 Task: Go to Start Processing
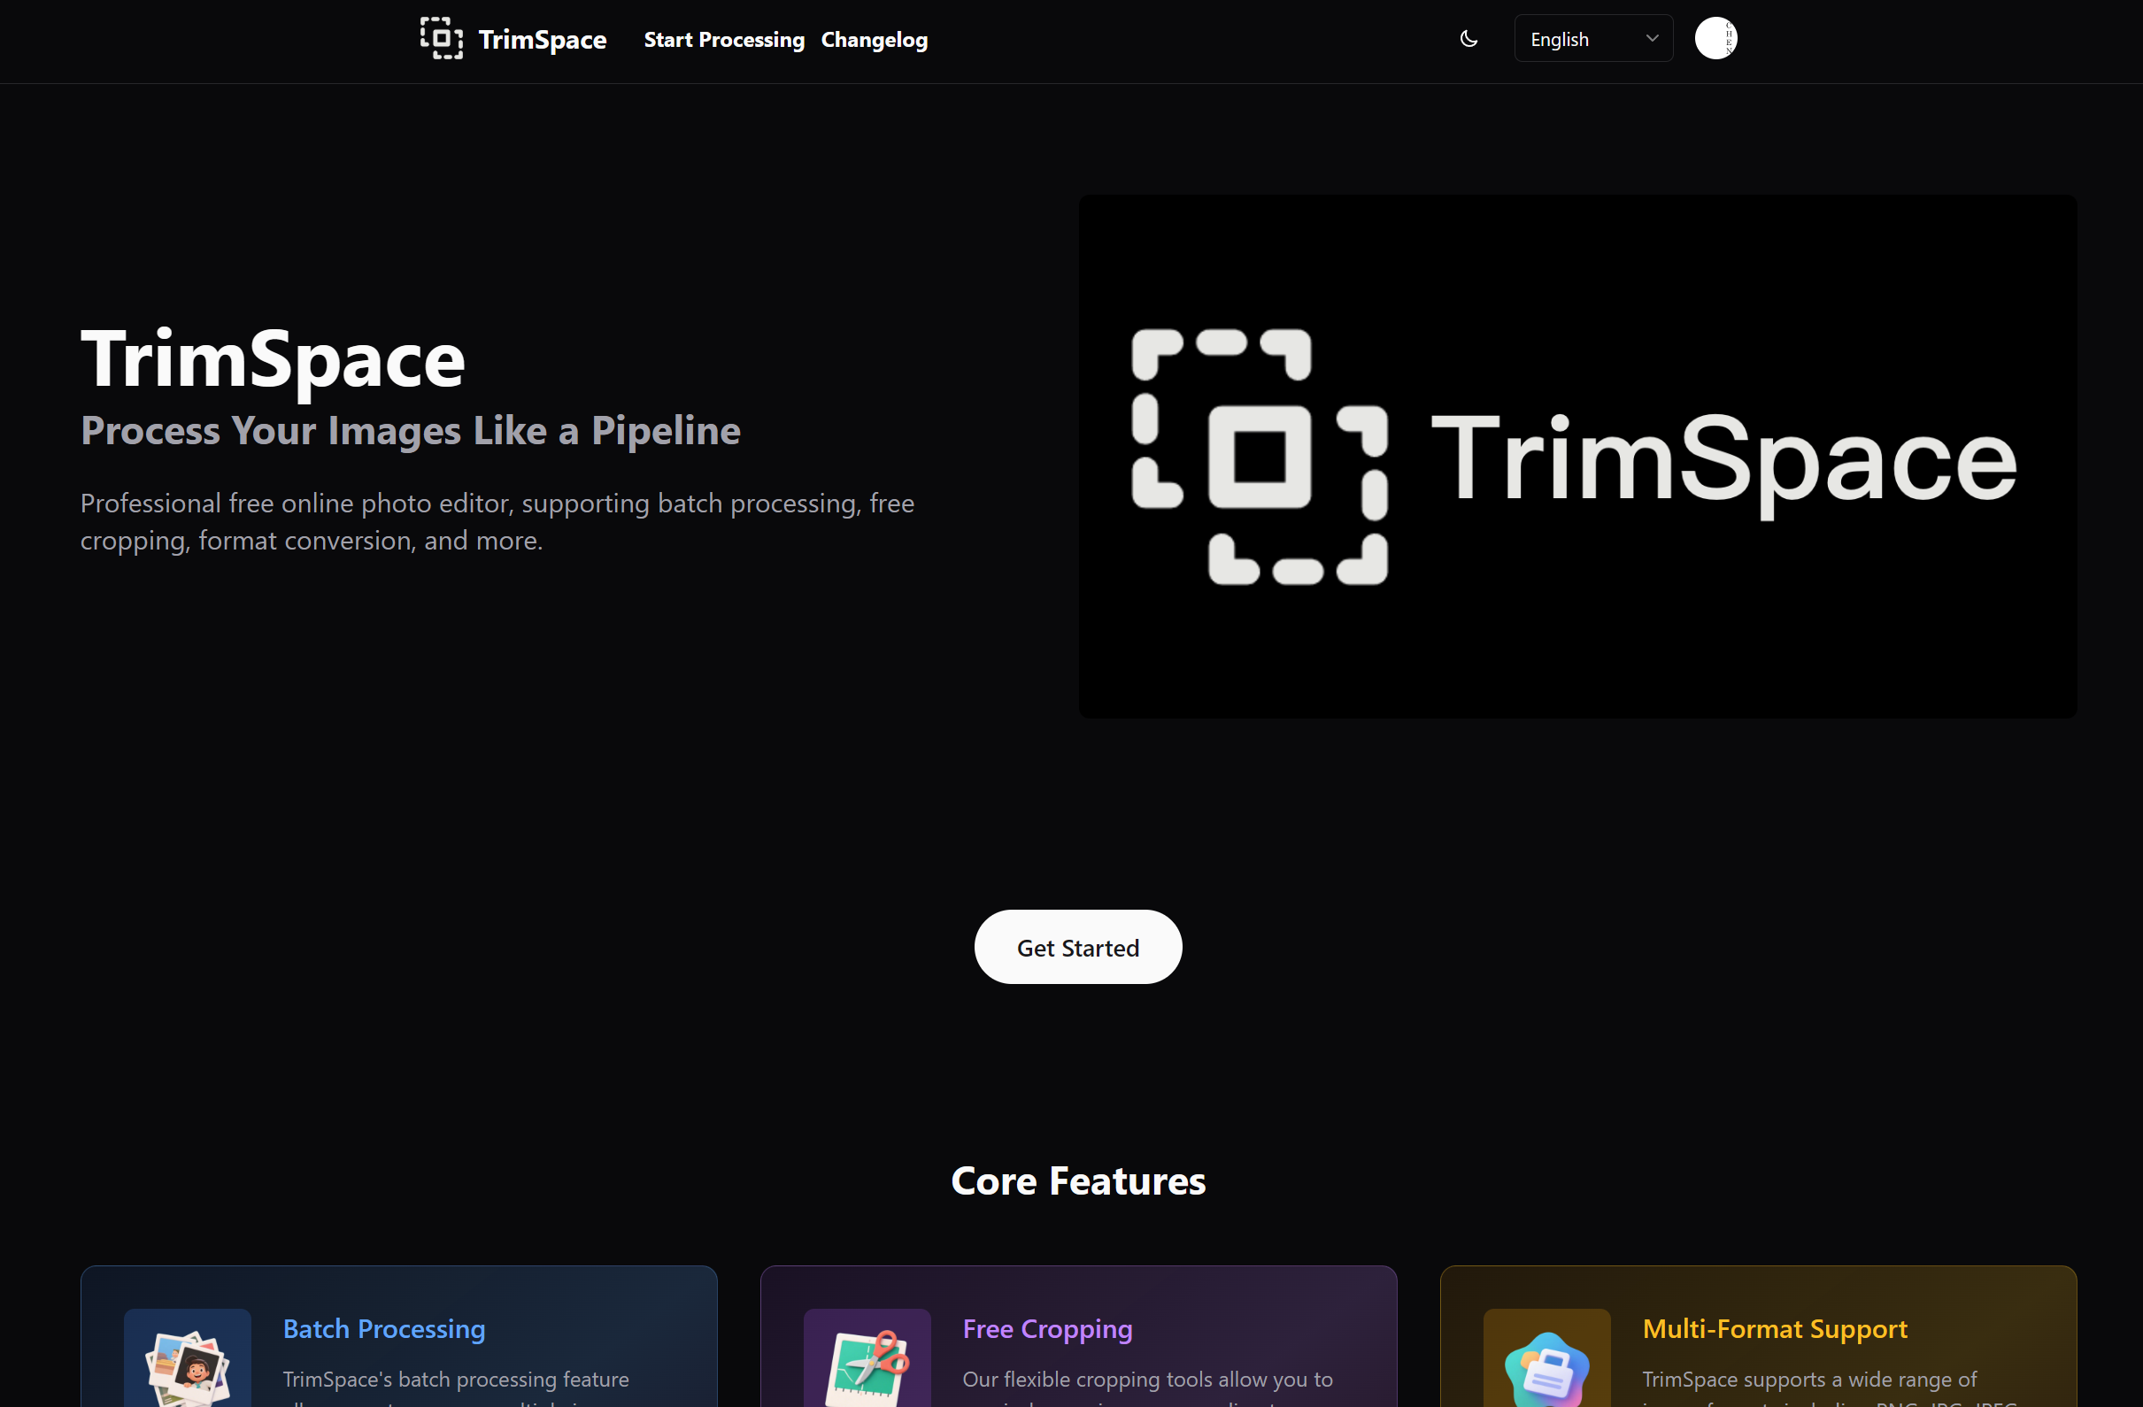[724, 40]
